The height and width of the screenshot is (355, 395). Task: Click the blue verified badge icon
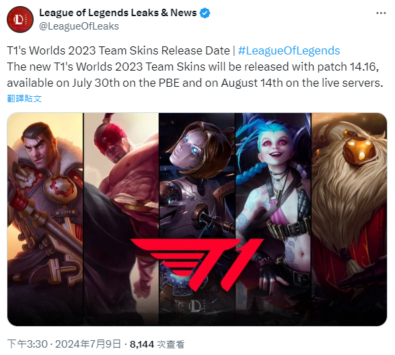point(205,13)
